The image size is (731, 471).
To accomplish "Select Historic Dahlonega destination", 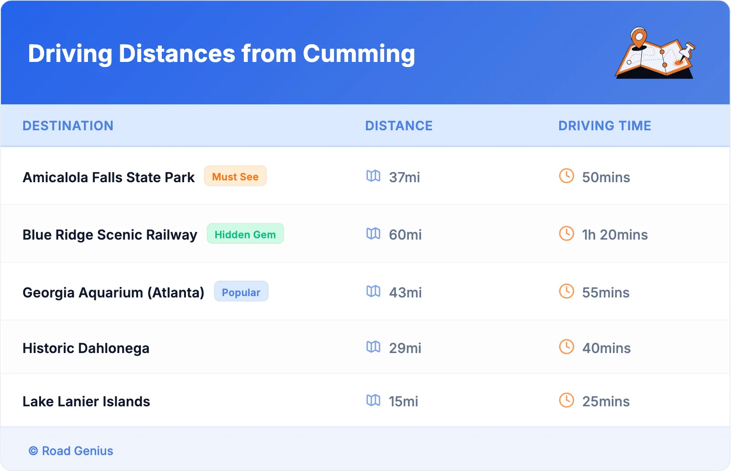I will tap(86, 348).
